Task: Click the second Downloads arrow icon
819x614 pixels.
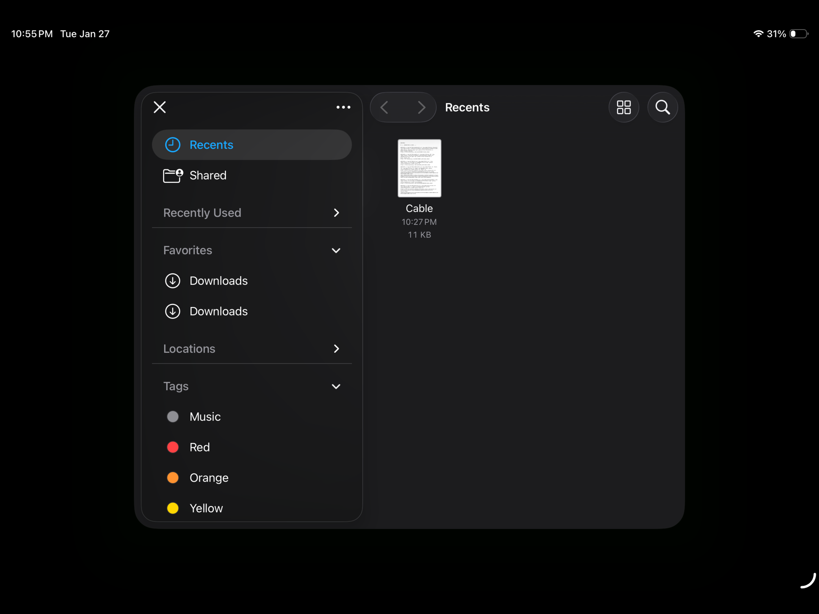Action: click(x=173, y=311)
